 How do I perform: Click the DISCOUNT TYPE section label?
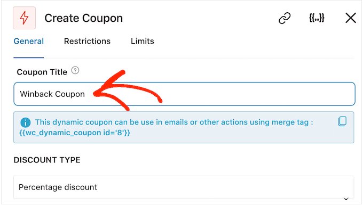[47, 160]
